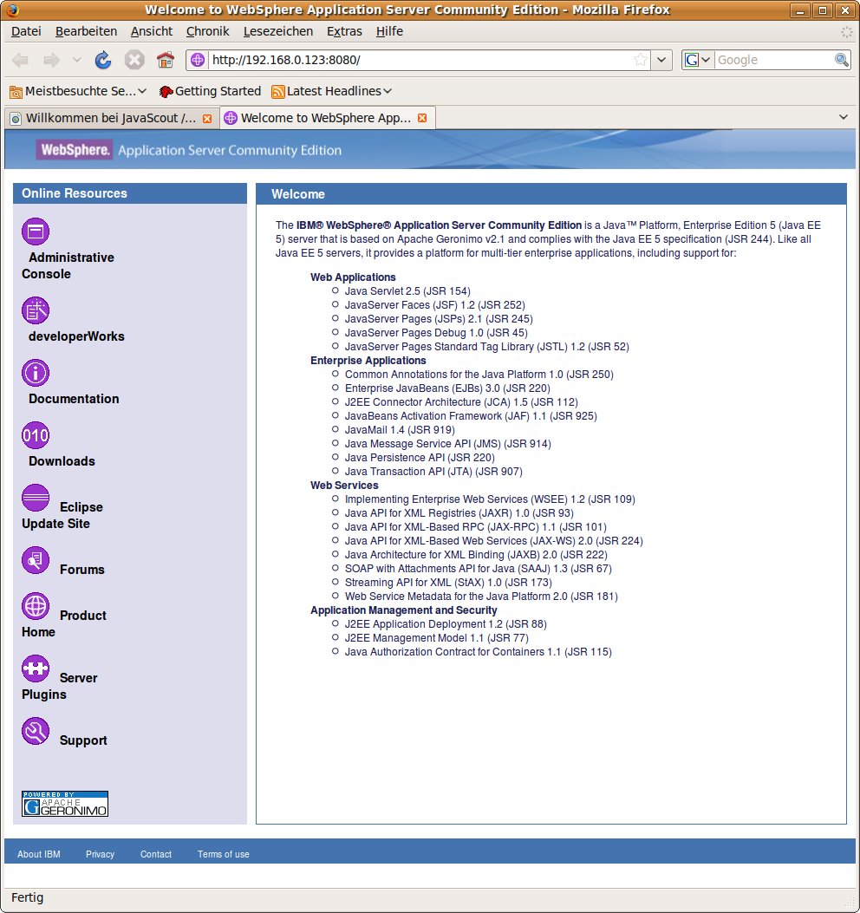Click the Server Plugins puzzle icon

(x=36, y=669)
